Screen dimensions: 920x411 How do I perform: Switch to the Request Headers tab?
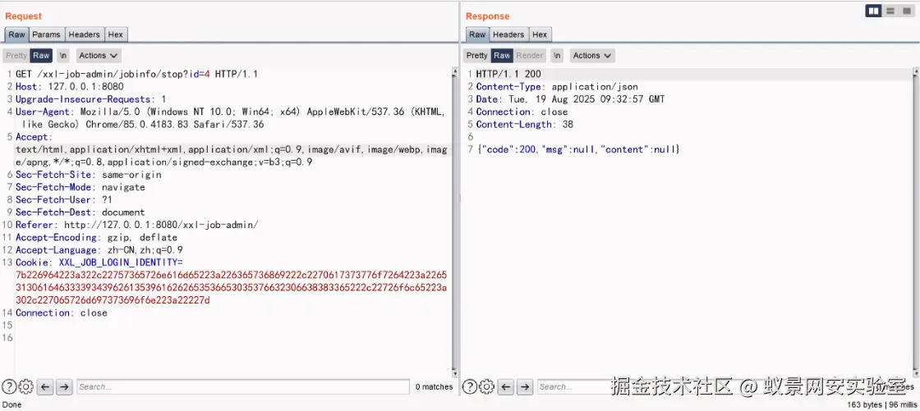click(x=85, y=34)
